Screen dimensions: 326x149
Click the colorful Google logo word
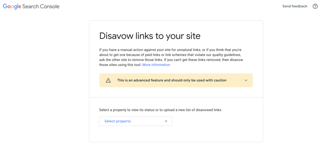click(12, 6)
